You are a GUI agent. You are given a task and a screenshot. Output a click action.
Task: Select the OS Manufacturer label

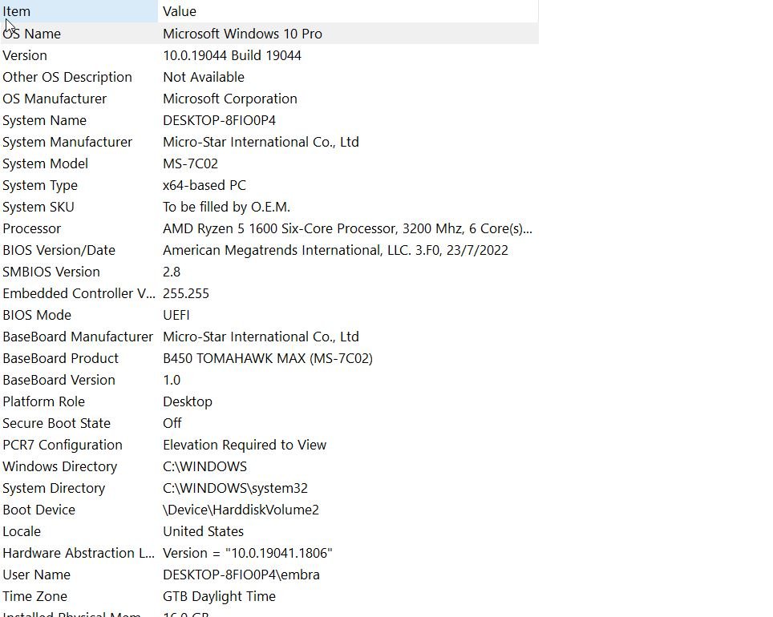55,99
